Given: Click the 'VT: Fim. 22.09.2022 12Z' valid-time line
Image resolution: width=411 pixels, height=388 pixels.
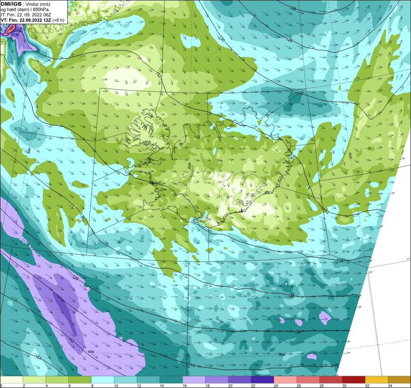Looking at the screenshot, I should (26, 20).
